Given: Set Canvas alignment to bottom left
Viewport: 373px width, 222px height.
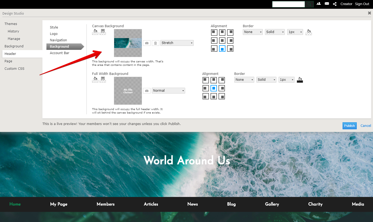Looking at the screenshot, I should 214,49.
